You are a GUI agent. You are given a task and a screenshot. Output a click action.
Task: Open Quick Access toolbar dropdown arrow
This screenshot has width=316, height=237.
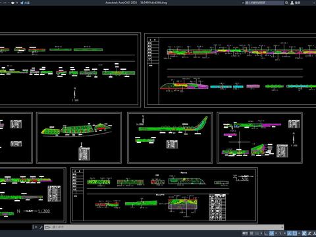click(x=17, y=3)
